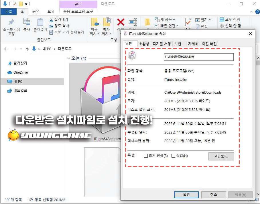
Task: Select Network (네트워크) in navigation pane
Action: (17, 91)
